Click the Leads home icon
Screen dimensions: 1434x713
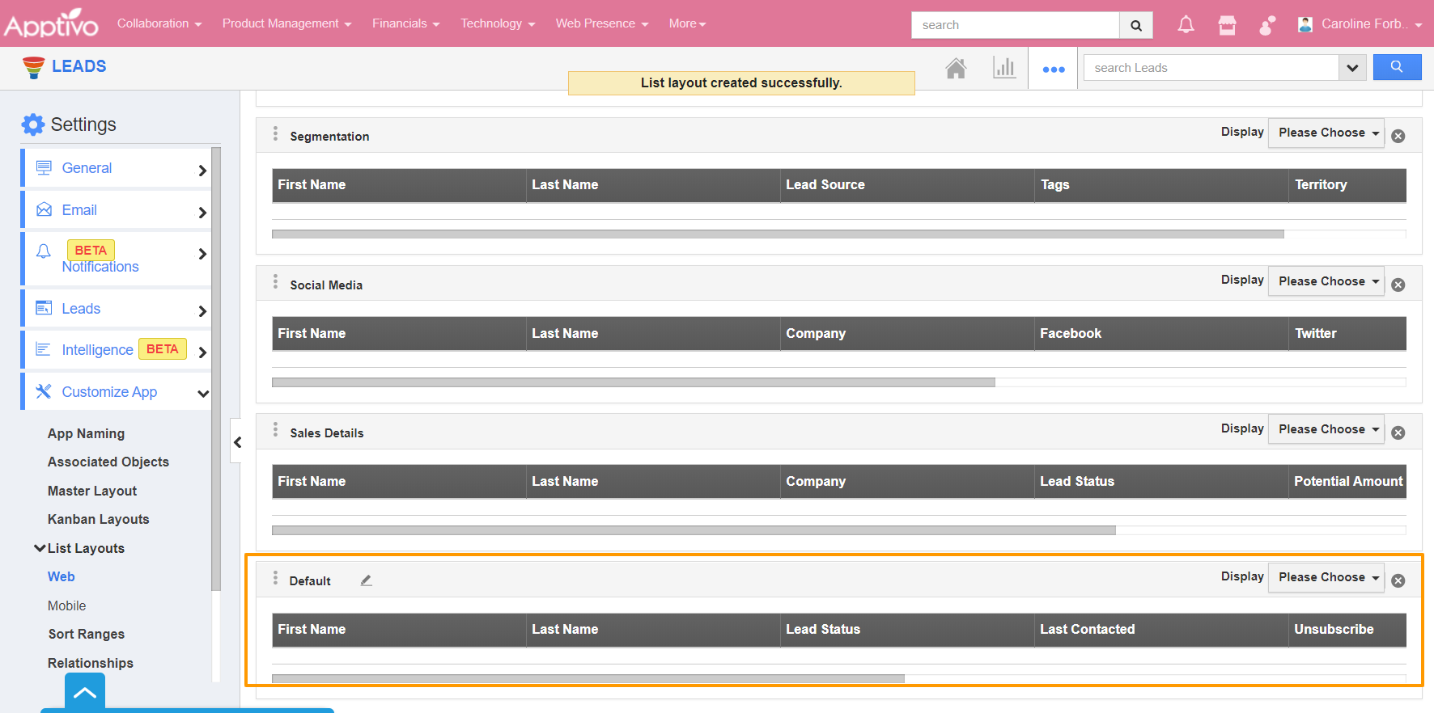tap(956, 69)
